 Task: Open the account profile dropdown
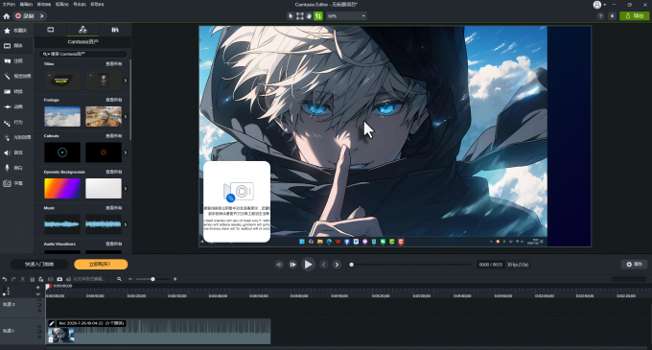(599, 5)
